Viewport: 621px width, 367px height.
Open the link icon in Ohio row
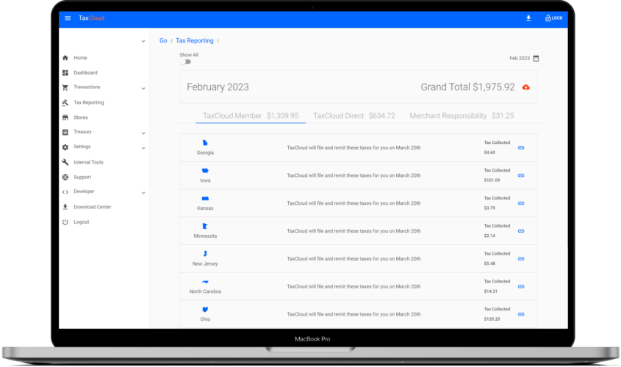pyautogui.click(x=521, y=314)
